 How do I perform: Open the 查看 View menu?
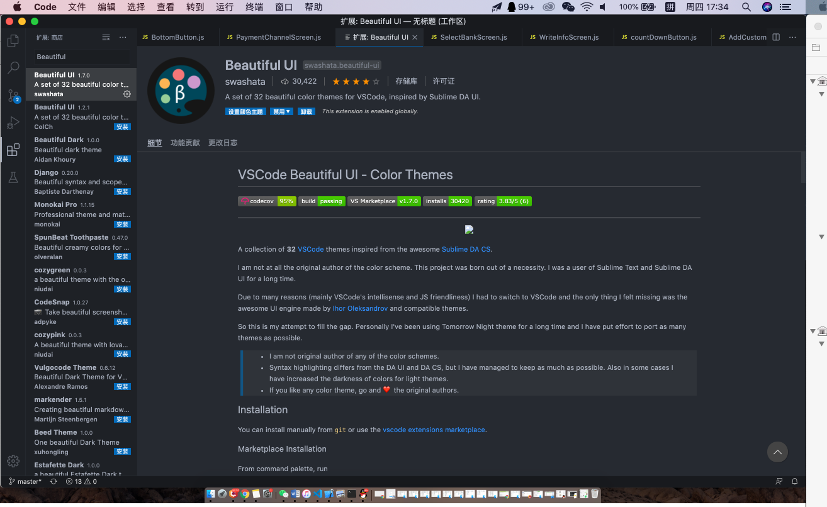coord(166,7)
